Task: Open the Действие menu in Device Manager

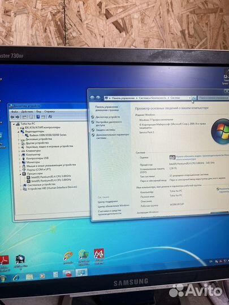Action: click(x=27, y=112)
